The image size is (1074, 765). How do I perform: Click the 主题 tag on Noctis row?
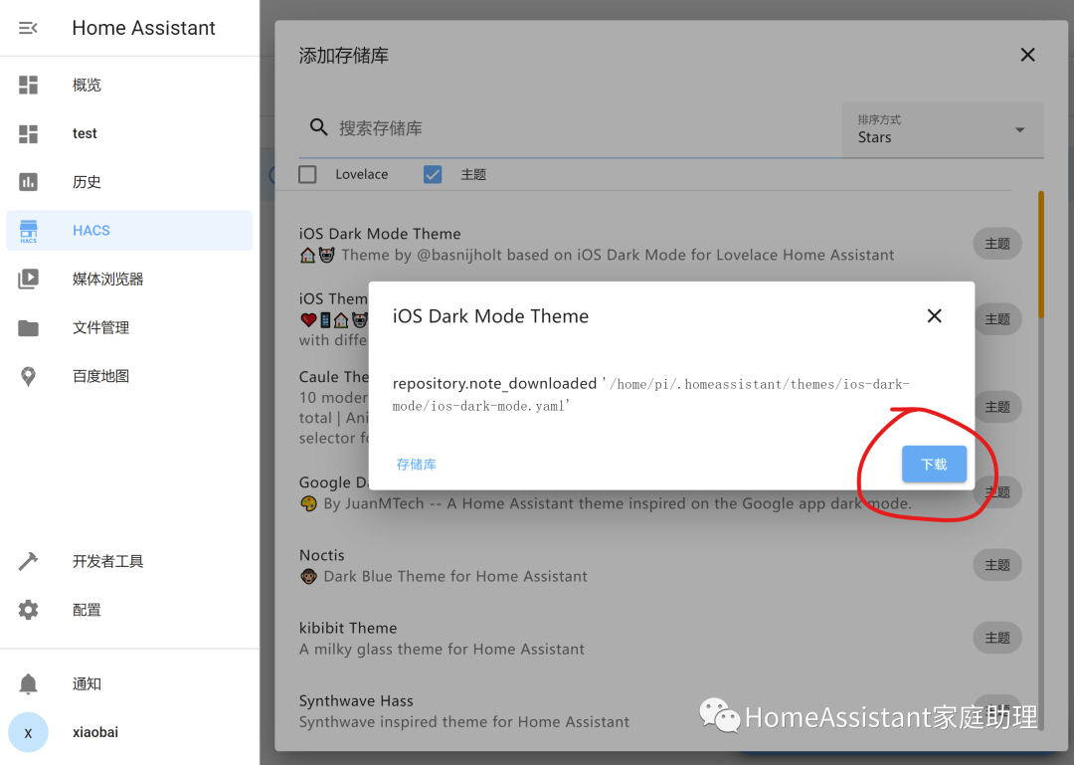pyautogui.click(x=997, y=565)
